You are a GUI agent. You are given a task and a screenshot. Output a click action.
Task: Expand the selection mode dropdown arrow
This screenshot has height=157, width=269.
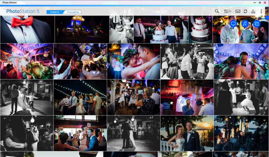click(x=231, y=11)
